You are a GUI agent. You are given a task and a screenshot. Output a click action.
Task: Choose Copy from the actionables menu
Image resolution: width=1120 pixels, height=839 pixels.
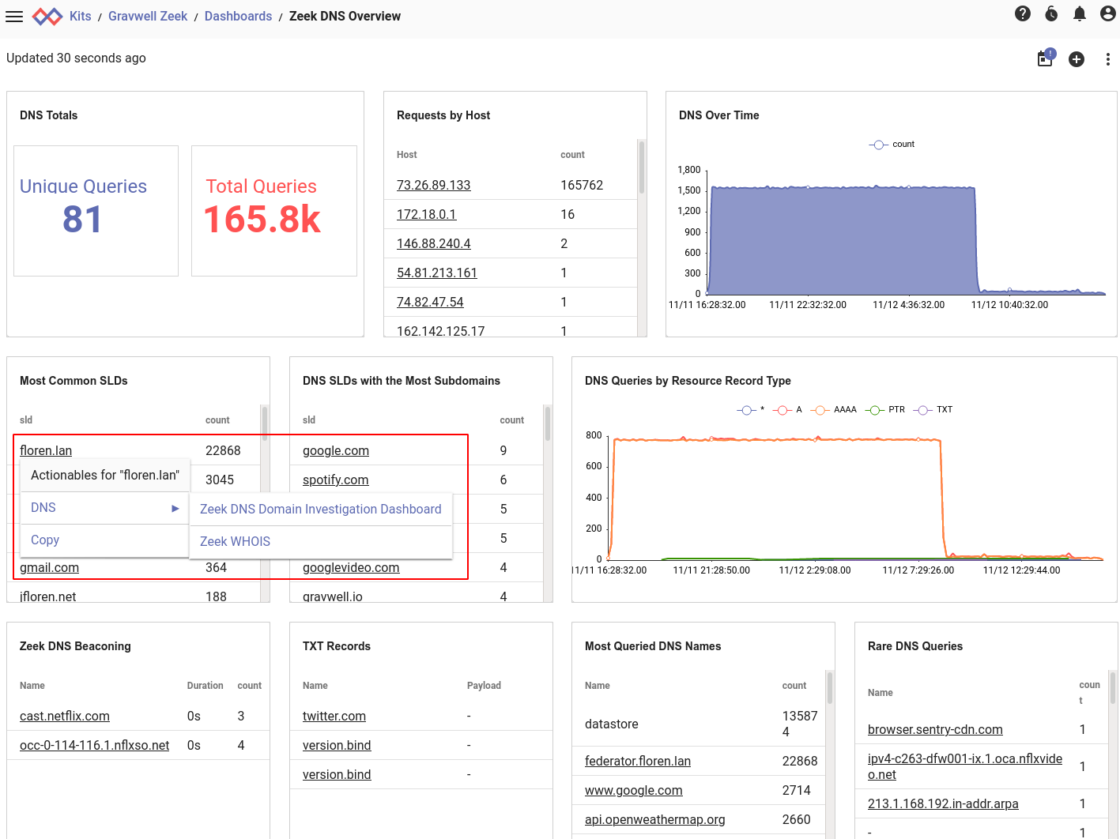pos(104,540)
